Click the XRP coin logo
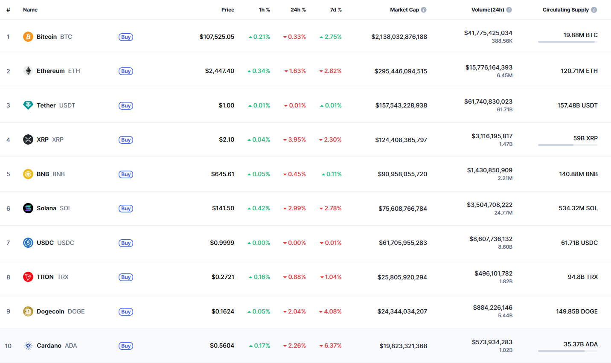The width and height of the screenshot is (611, 363). pyautogui.click(x=28, y=139)
